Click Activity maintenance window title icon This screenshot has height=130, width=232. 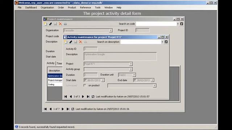click(x=65, y=37)
